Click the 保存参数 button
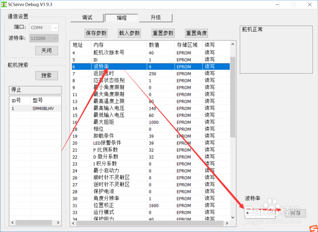Screen dimensions: 318x232 [96, 33]
